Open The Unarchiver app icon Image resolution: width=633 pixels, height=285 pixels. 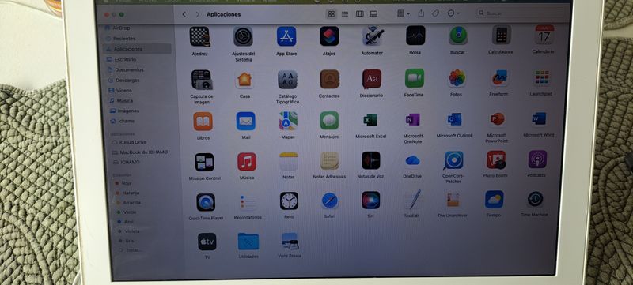click(x=453, y=200)
